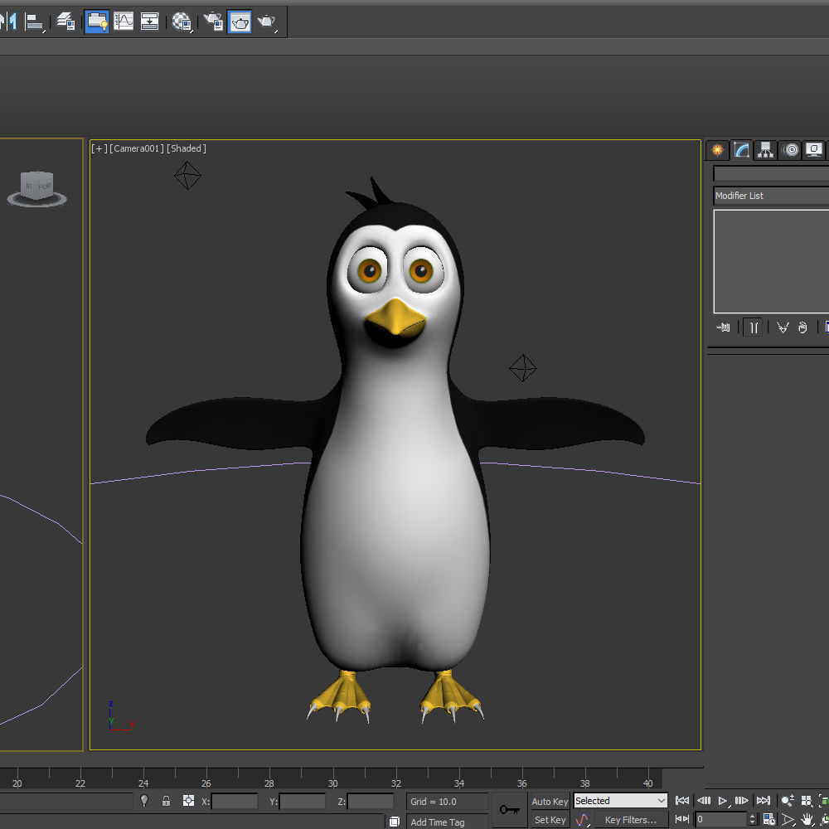Go to End frame
This screenshot has width=829, height=829.
[763, 801]
